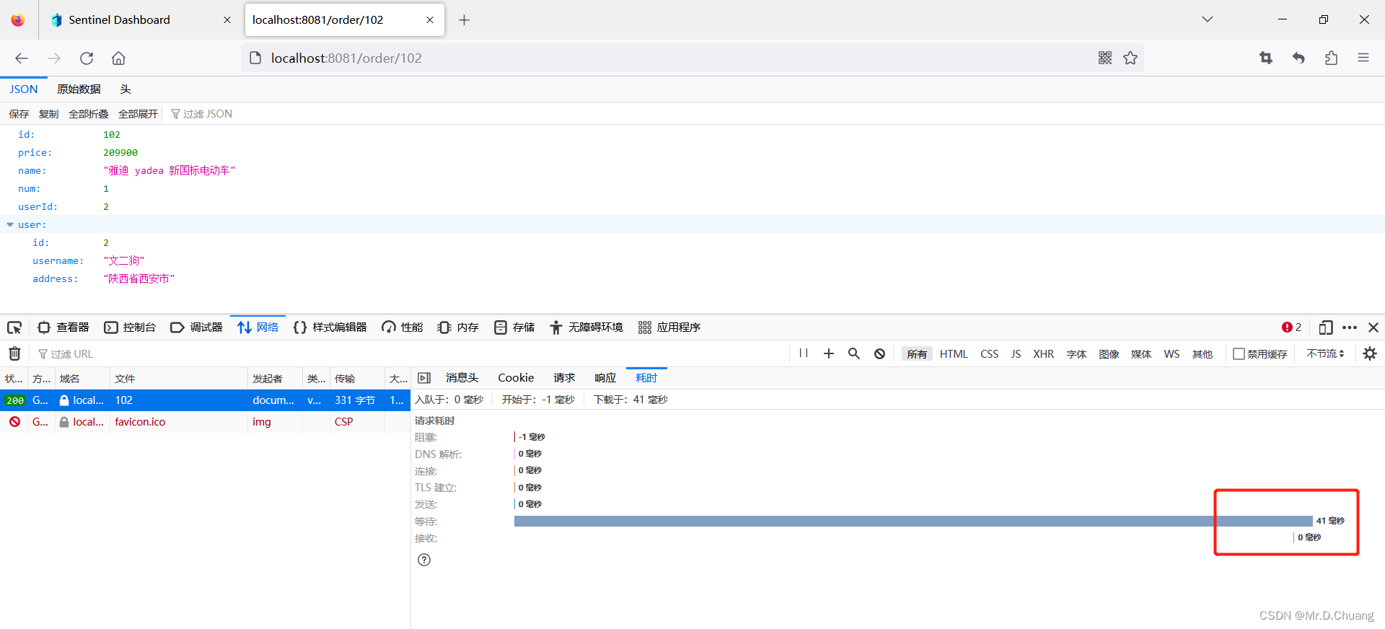Image resolution: width=1385 pixels, height=629 pixels.
Task: Collapse all JSON nodes
Action: (x=88, y=114)
